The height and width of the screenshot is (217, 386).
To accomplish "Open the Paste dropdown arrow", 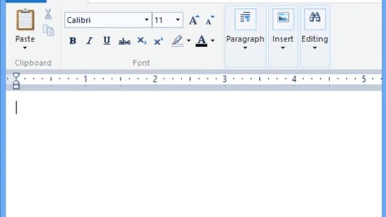I will (x=25, y=48).
